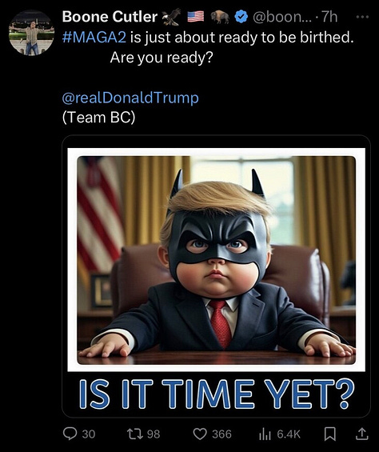Click the Boone Cutler display name
379x452 pixels.
[x=110, y=17]
